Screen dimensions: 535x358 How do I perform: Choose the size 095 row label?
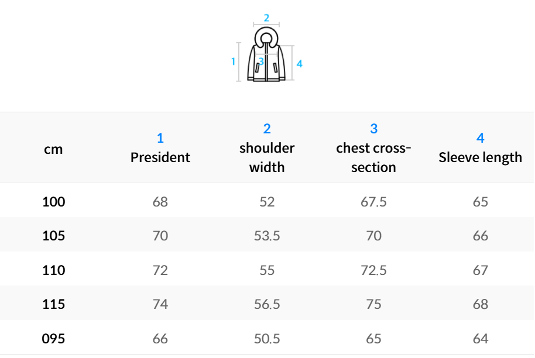(53, 339)
